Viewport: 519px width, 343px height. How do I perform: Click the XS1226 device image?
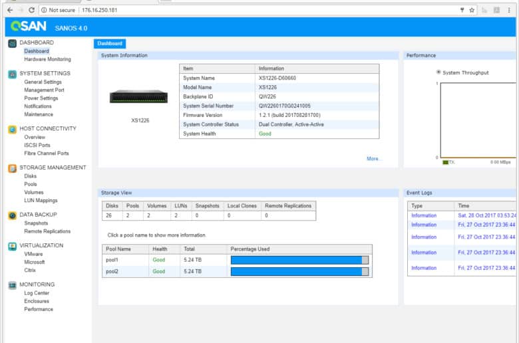point(138,96)
